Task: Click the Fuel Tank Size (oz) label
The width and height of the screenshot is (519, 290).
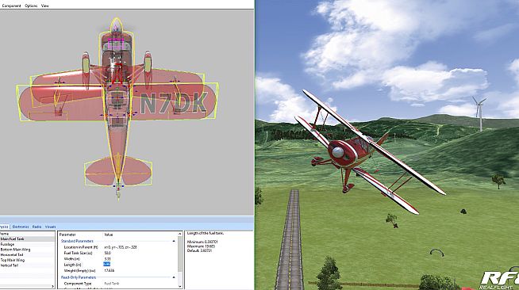Action: [x=78, y=253]
